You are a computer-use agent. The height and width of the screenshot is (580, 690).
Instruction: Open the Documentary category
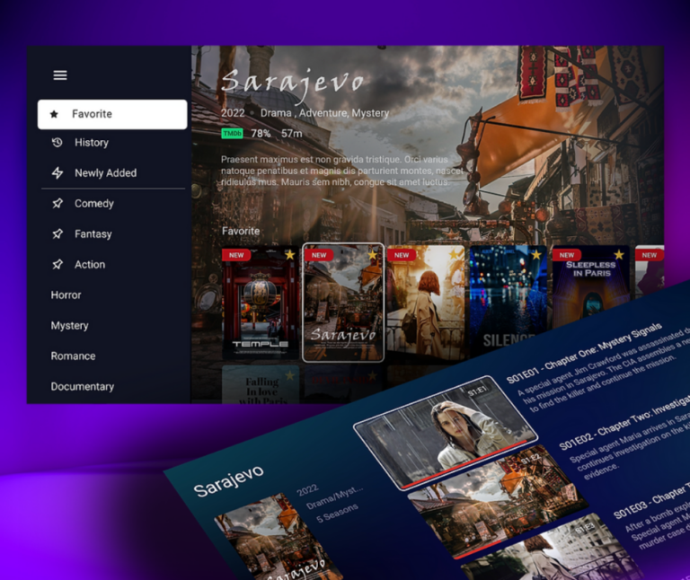82,387
